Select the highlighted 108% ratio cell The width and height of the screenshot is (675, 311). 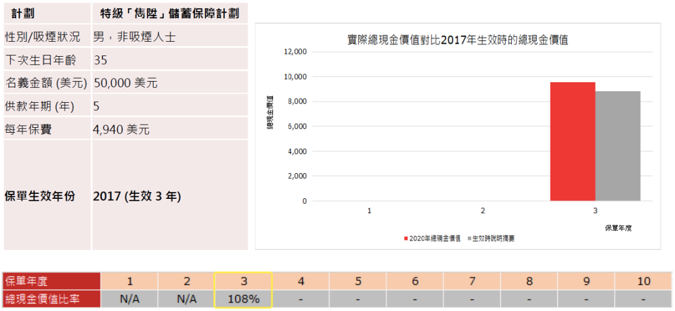pos(243,299)
